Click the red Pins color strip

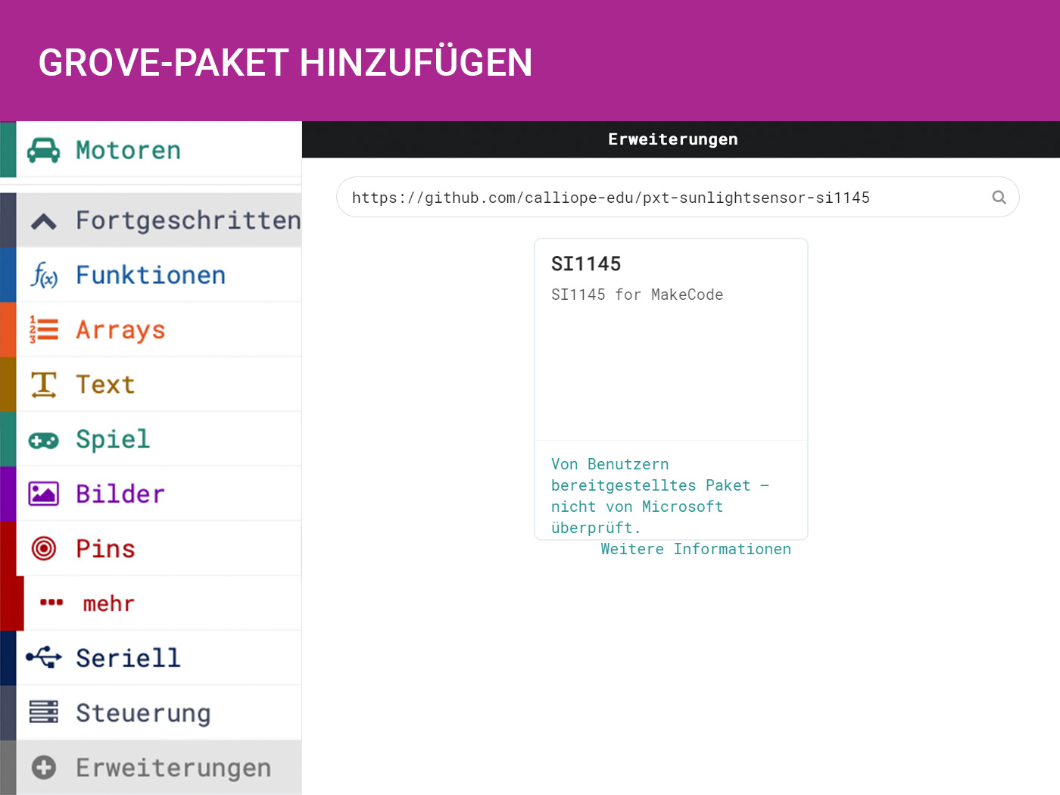pos(8,548)
